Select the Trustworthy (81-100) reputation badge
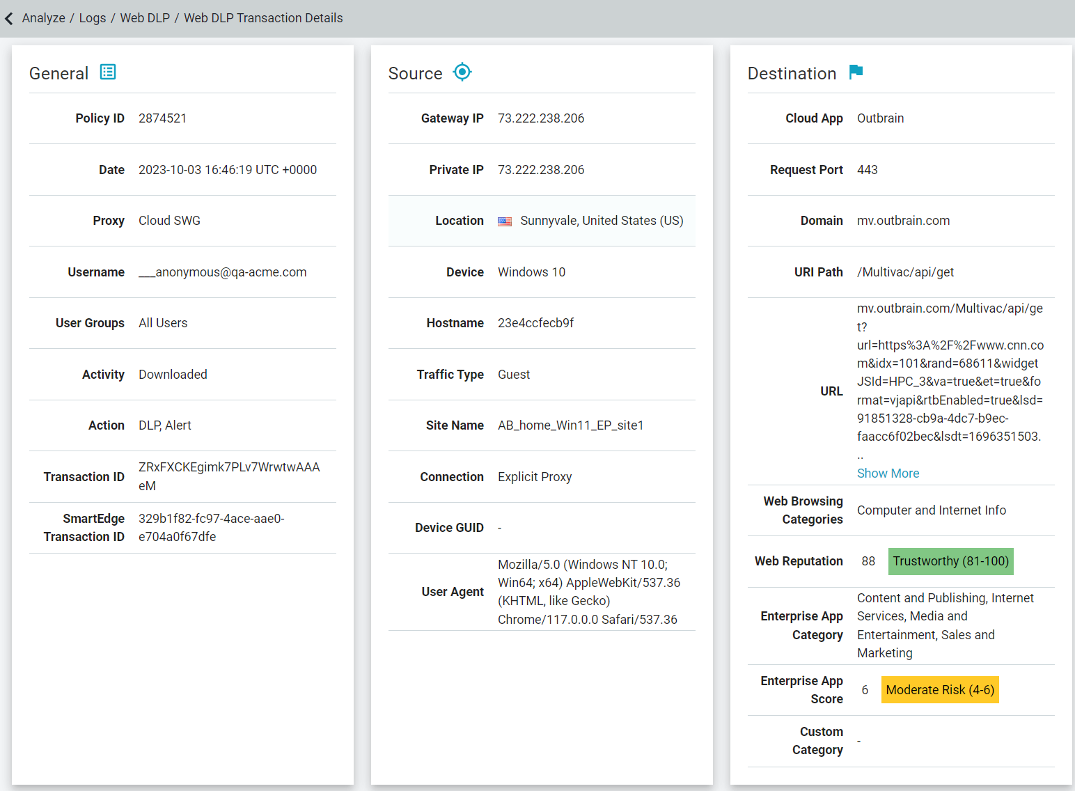This screenshot has width=1075, height=791. (x=950, y=561)
